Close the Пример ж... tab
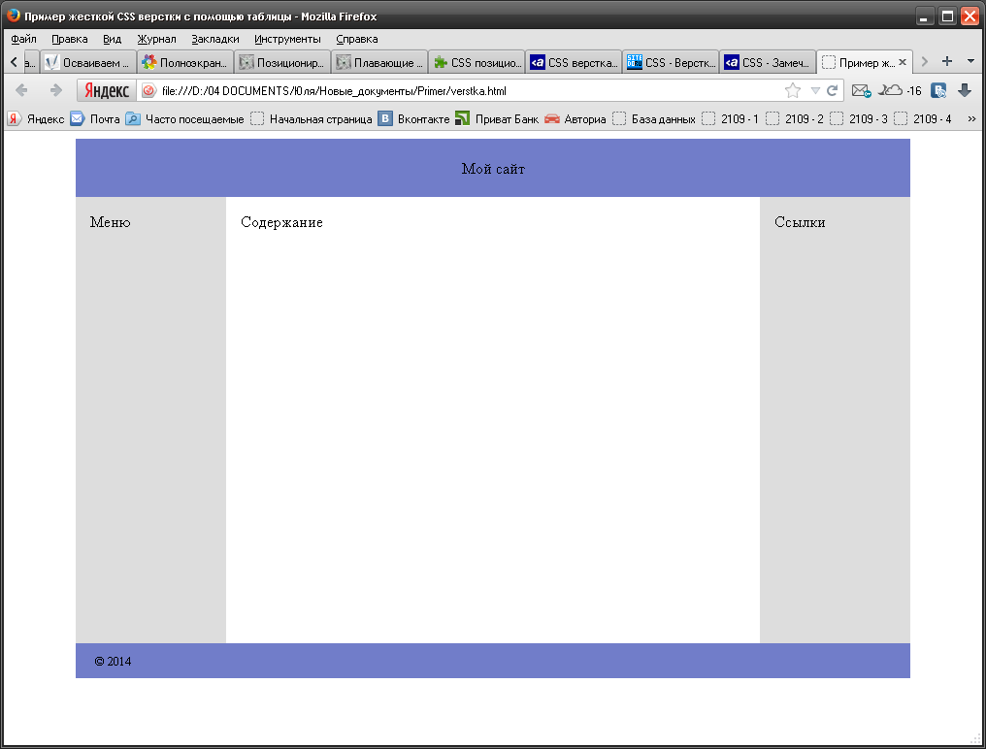Viewport: 986px width, 749px height. click(903, 62)
